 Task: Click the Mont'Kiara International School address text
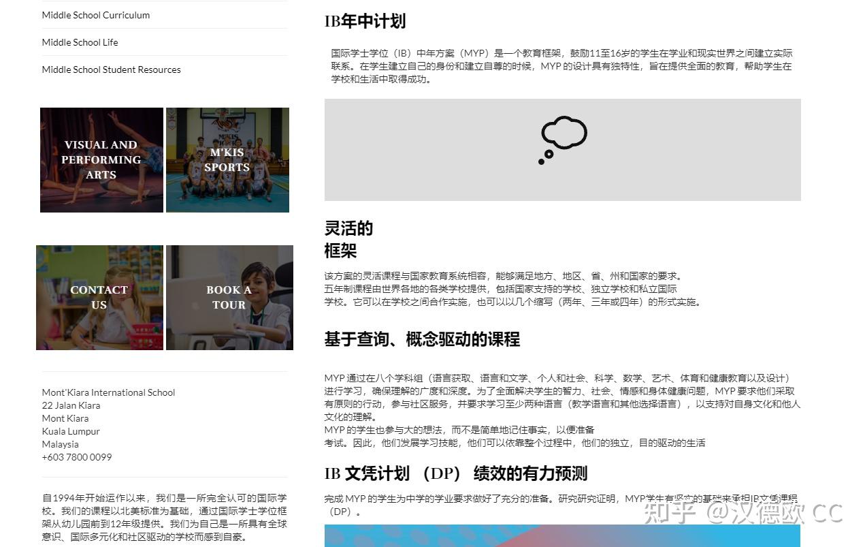coord(108,392)
